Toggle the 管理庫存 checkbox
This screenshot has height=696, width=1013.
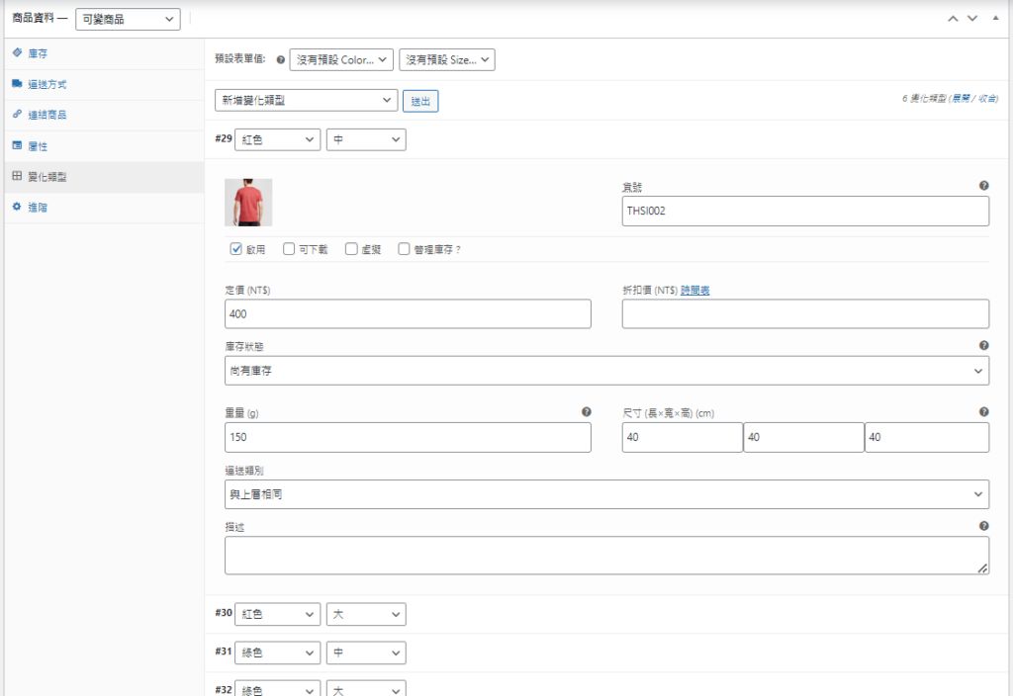[x=404, y=249]
